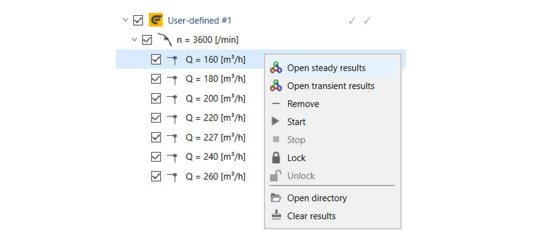Select Lock in the context menu
544x243 pixels.
[332, 158]
